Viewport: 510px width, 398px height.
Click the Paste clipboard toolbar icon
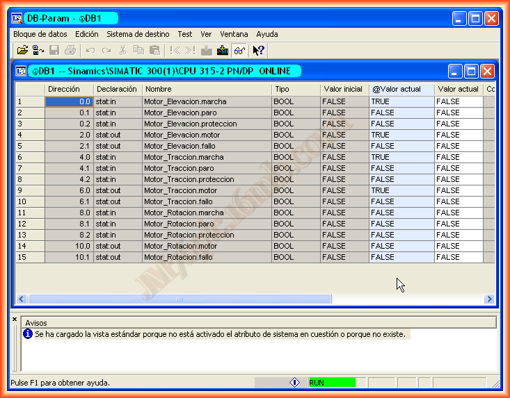pyautogui.click(x=154, y=50)
